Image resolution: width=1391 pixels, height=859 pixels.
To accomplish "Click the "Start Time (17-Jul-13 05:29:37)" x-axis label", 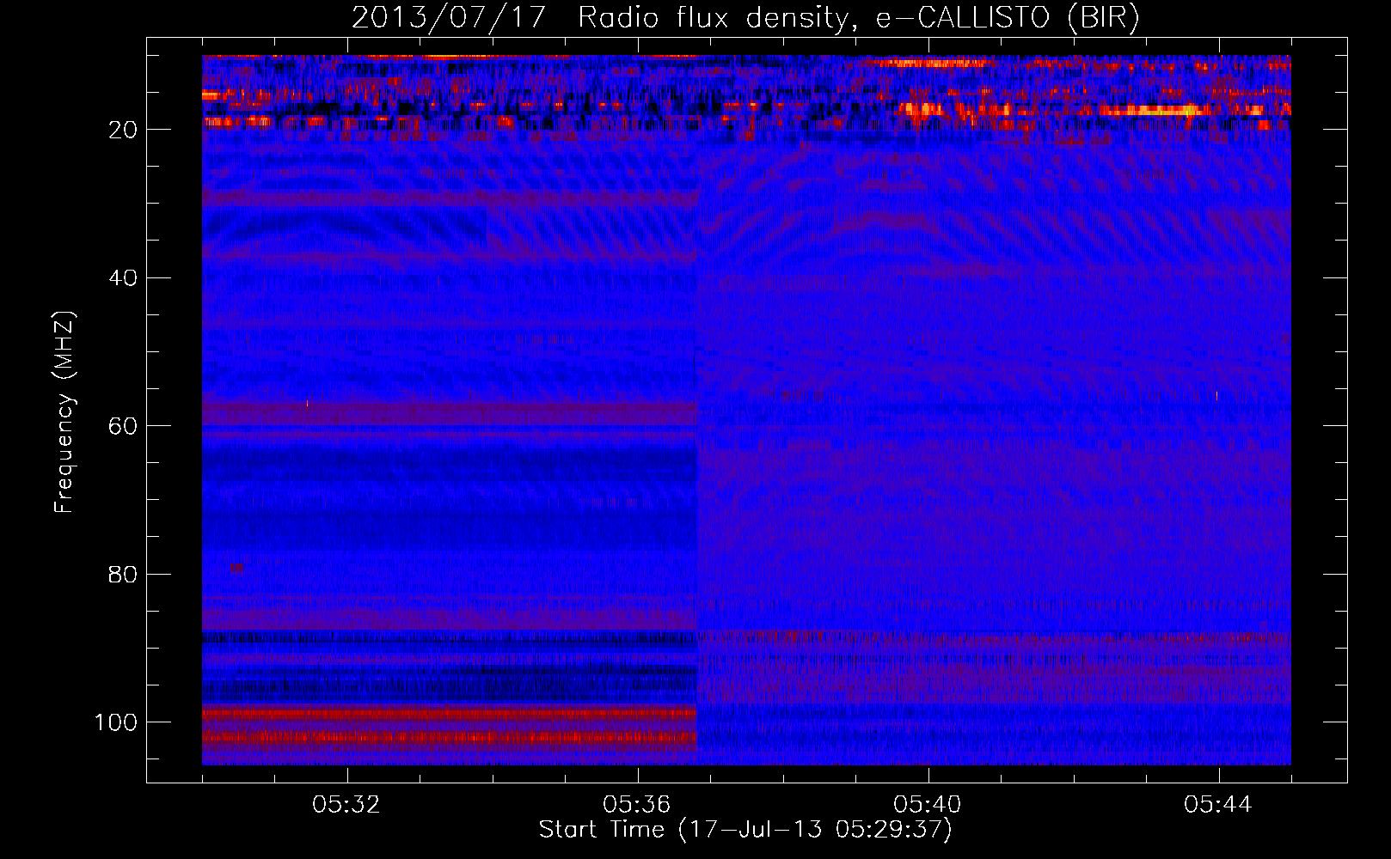I will (745, 830).
